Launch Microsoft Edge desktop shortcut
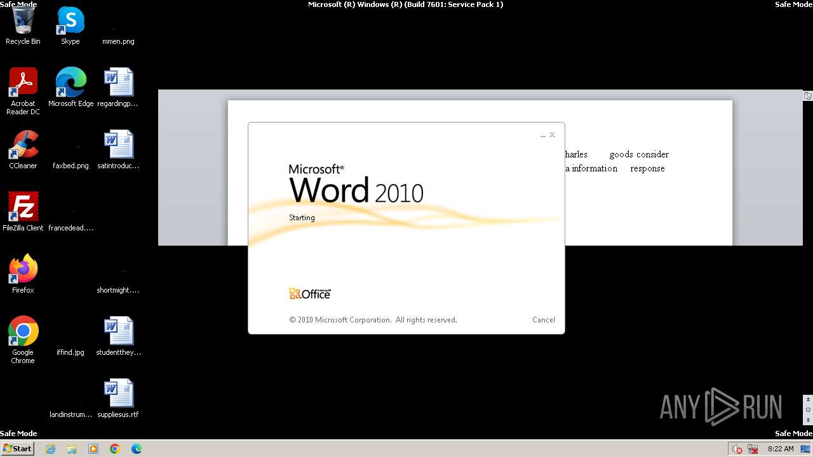Viewport: 813px width, 457px height. [71, 88]
